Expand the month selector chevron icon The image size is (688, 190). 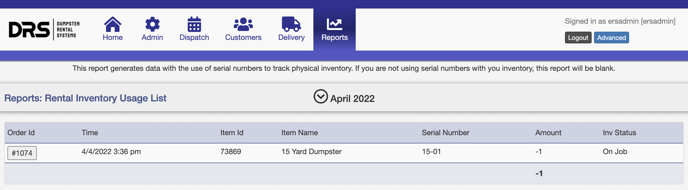tap(321, 96)
